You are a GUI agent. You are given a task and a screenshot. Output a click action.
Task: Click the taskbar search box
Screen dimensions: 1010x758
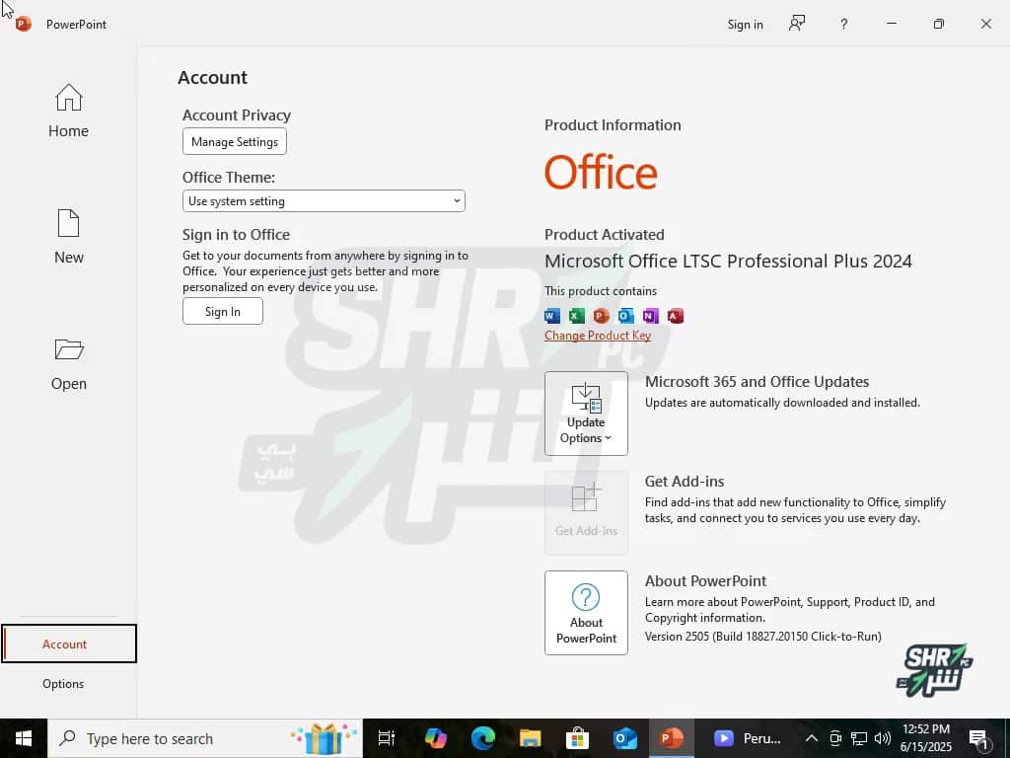pyautogui.click(x=205, y=738)
